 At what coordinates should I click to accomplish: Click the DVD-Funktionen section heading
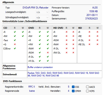pyautogui.click(x=12, y=81)
